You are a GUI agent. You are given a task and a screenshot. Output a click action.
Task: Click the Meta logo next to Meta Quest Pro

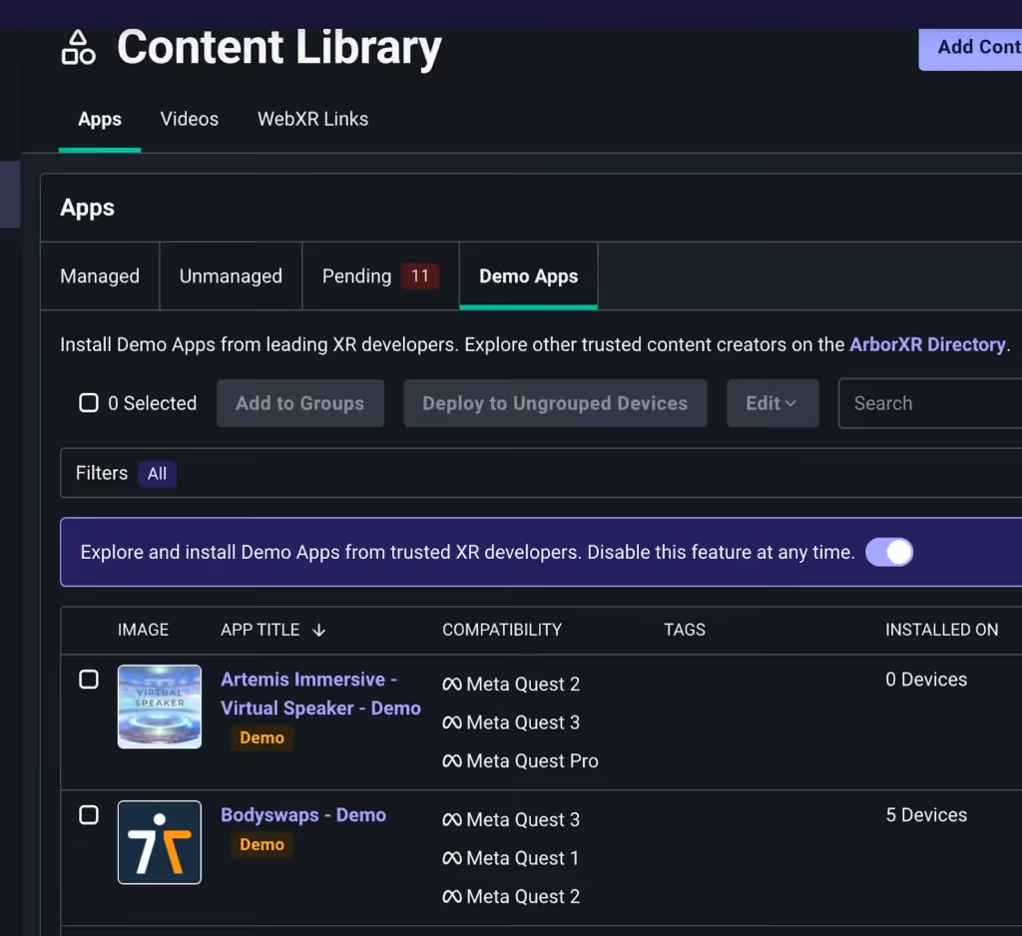point(452,760)
